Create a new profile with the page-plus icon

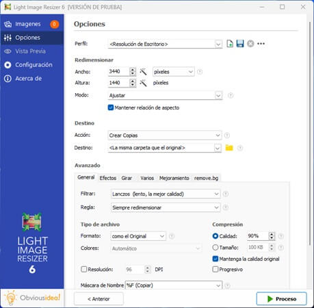pos(230,43)
